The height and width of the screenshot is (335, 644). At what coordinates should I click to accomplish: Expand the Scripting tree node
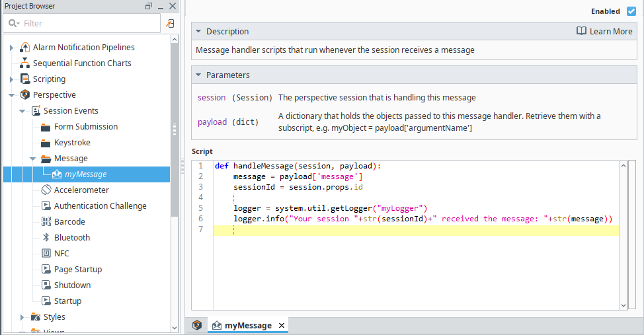click(11, 79)
